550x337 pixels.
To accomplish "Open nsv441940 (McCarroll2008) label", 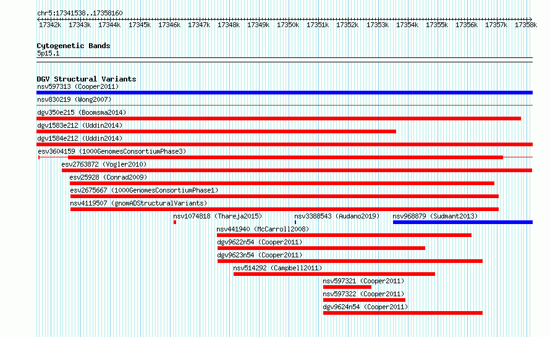I will point(263,229).
